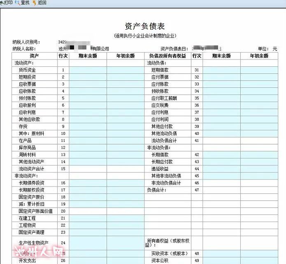The image size is (286, 264).
Task: Click 其中：原材料 期末余额 input cell
Action: [x=88, y=134]
